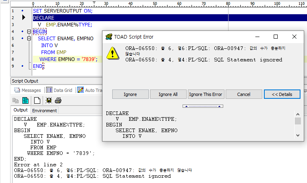Click the Data Grid tab grid icon
Screen dimensions: 307x183
coord(49,90)
